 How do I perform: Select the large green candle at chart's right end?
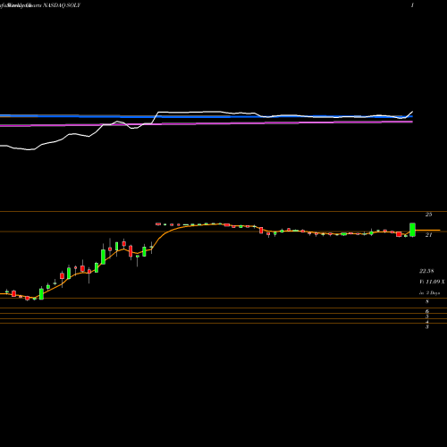coord(412,230)
